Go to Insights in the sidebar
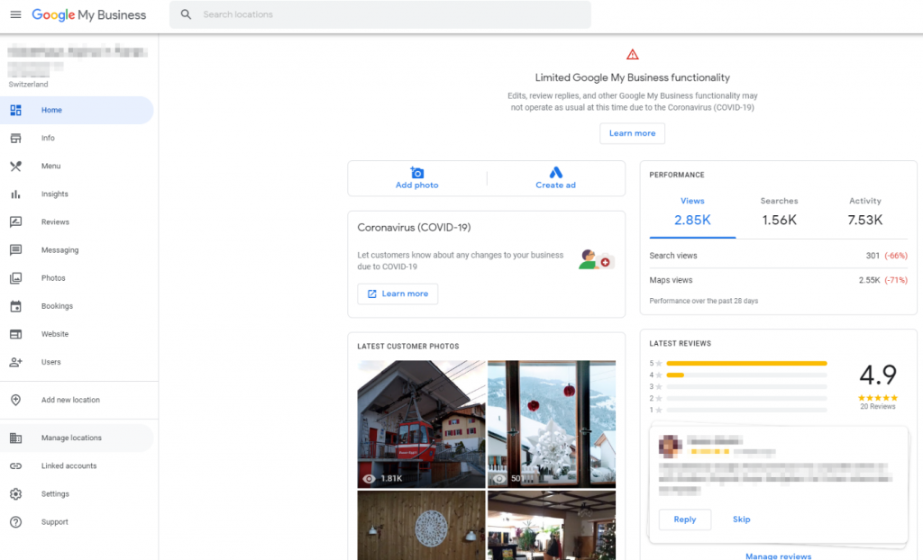The image size is (923, 560). 78,194
